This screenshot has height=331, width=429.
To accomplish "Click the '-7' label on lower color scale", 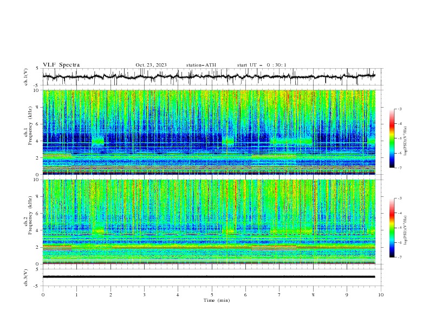I will point(399,257).
